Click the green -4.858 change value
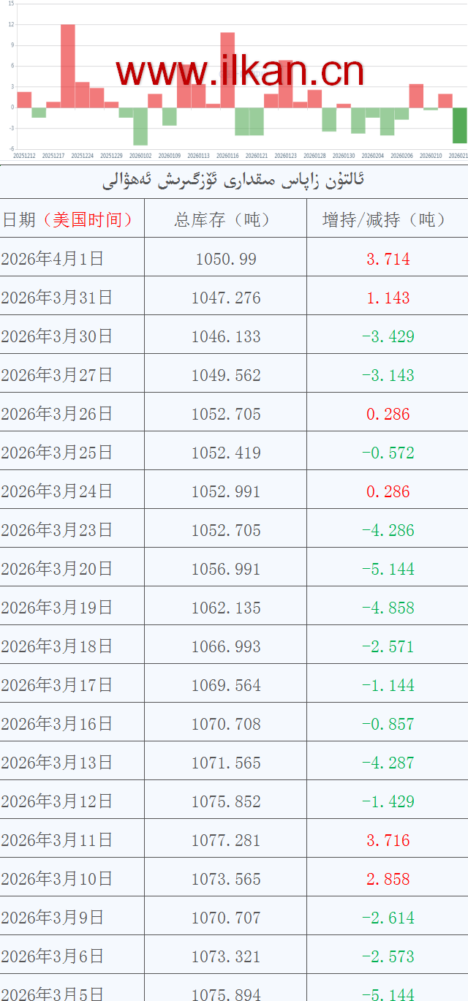The height and width of the screenshot is (1001, 468). coord(388,607)
